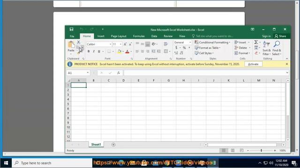Apply the Fill Color bucket
Viewport: 300px width, 168px height.
click(x=120, y=51)
